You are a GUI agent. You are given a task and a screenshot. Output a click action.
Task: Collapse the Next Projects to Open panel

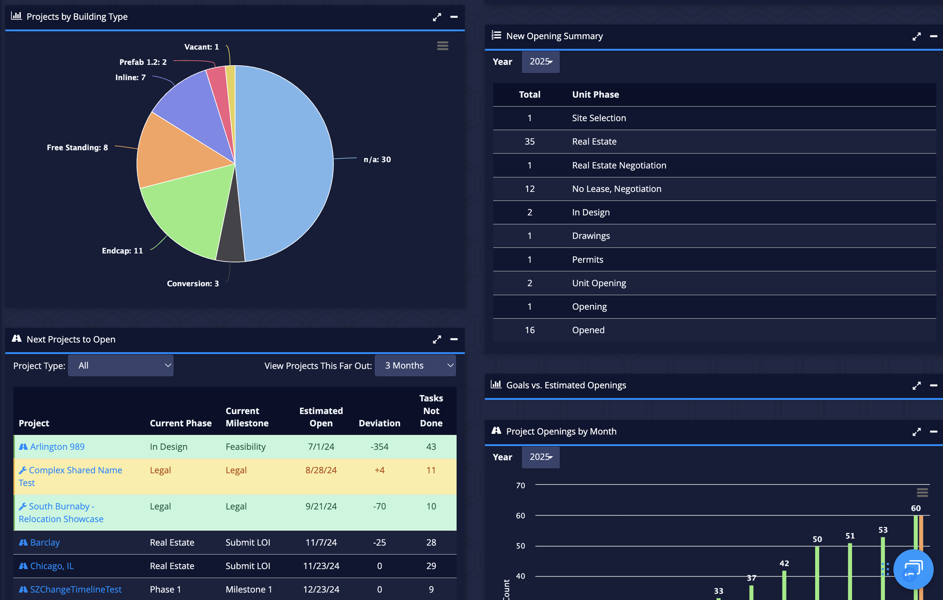(454, 339)
